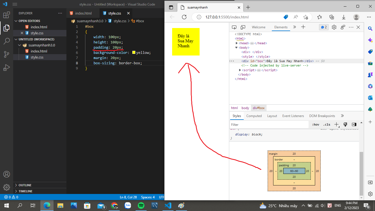The width and height of the screenshot is (375, 211).
Task: Click the shopping price tag icon in address bar
Action: [286, 17]
